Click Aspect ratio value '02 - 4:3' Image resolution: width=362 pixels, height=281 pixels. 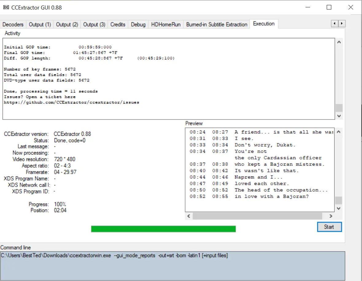click(x=62, y=166)
